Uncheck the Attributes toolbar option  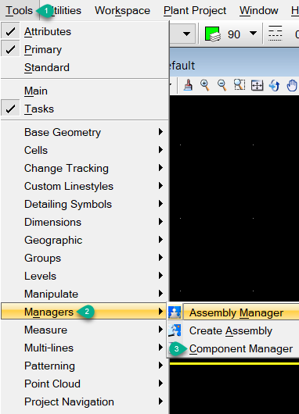[x=10, y=31]
